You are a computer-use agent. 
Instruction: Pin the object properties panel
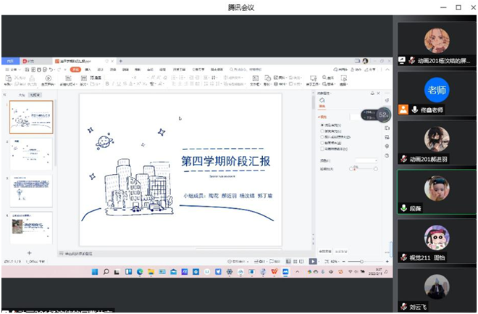point(372,94)
